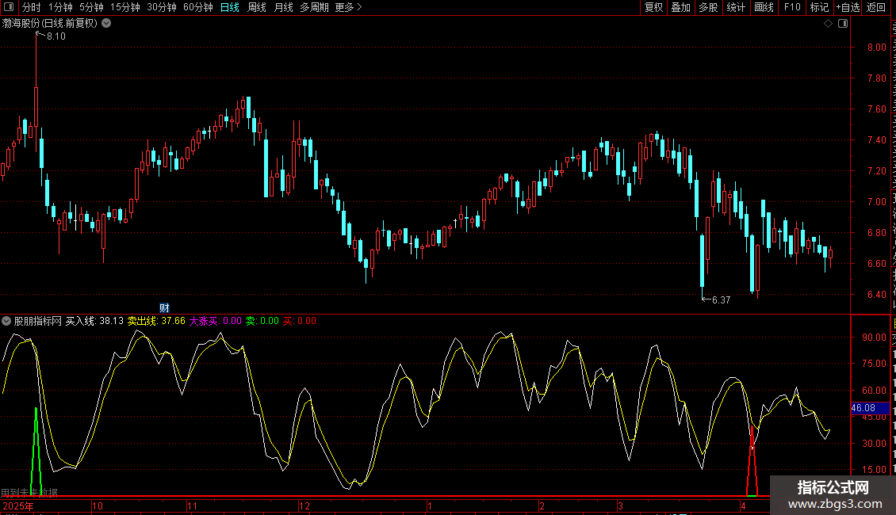Select the 5分钟 period tab
The width and height of the screenshot is (896, 515).
click(x=91, y=7)
